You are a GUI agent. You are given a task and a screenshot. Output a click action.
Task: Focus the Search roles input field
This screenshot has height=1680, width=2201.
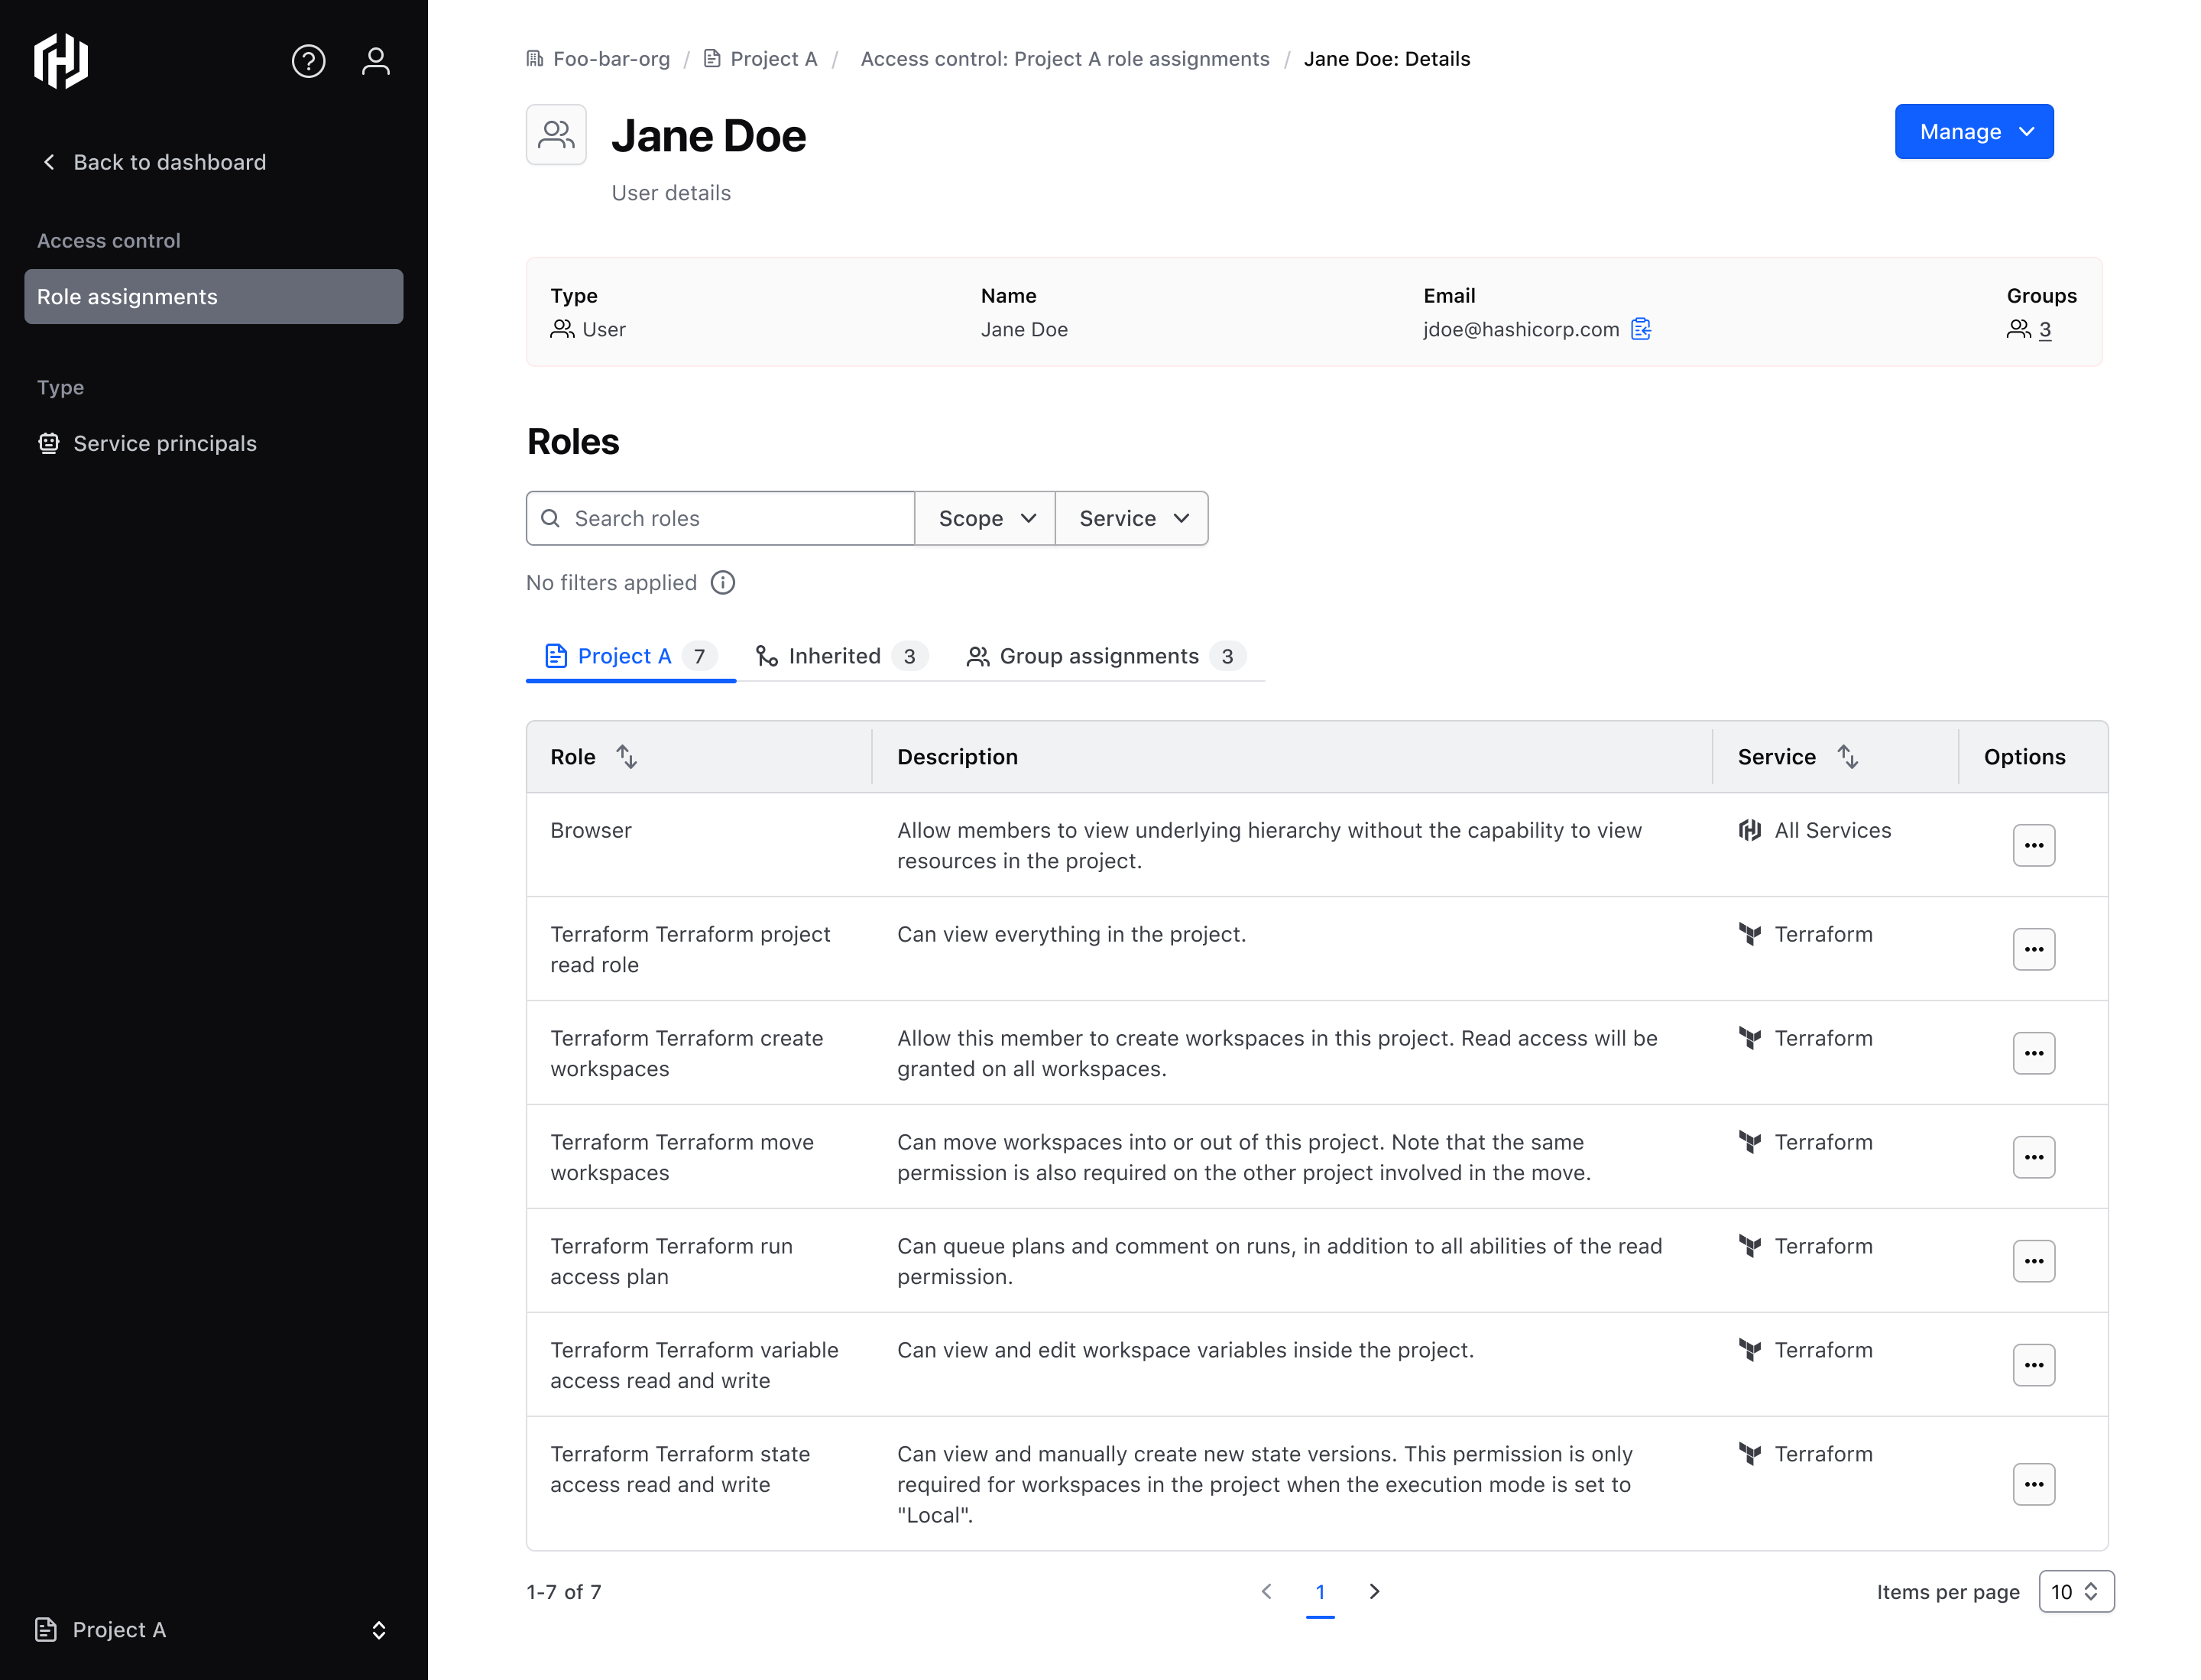point(720,518)
